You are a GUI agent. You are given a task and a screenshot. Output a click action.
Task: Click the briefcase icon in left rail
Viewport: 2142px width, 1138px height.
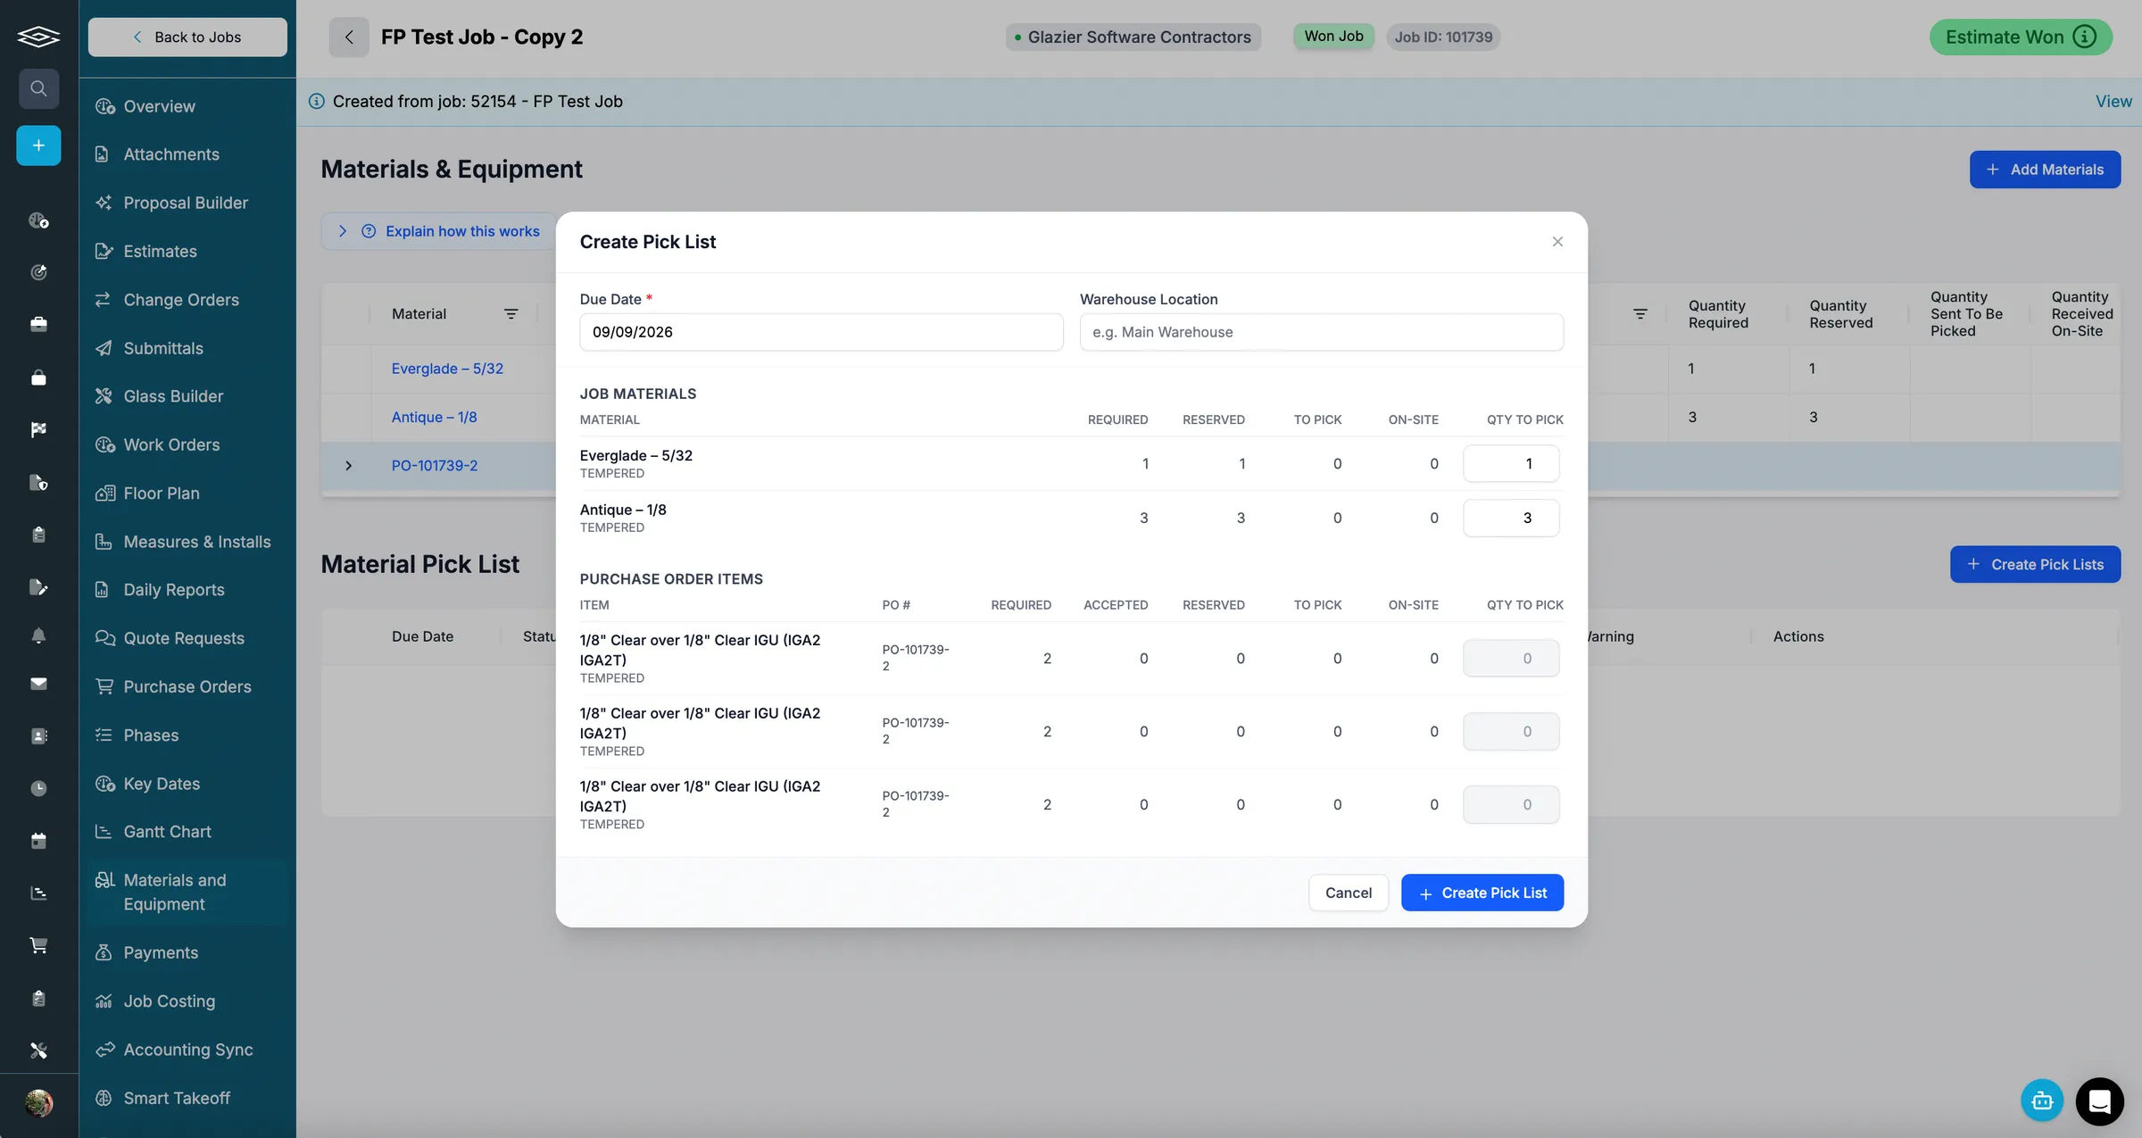(x=38, y=324)
